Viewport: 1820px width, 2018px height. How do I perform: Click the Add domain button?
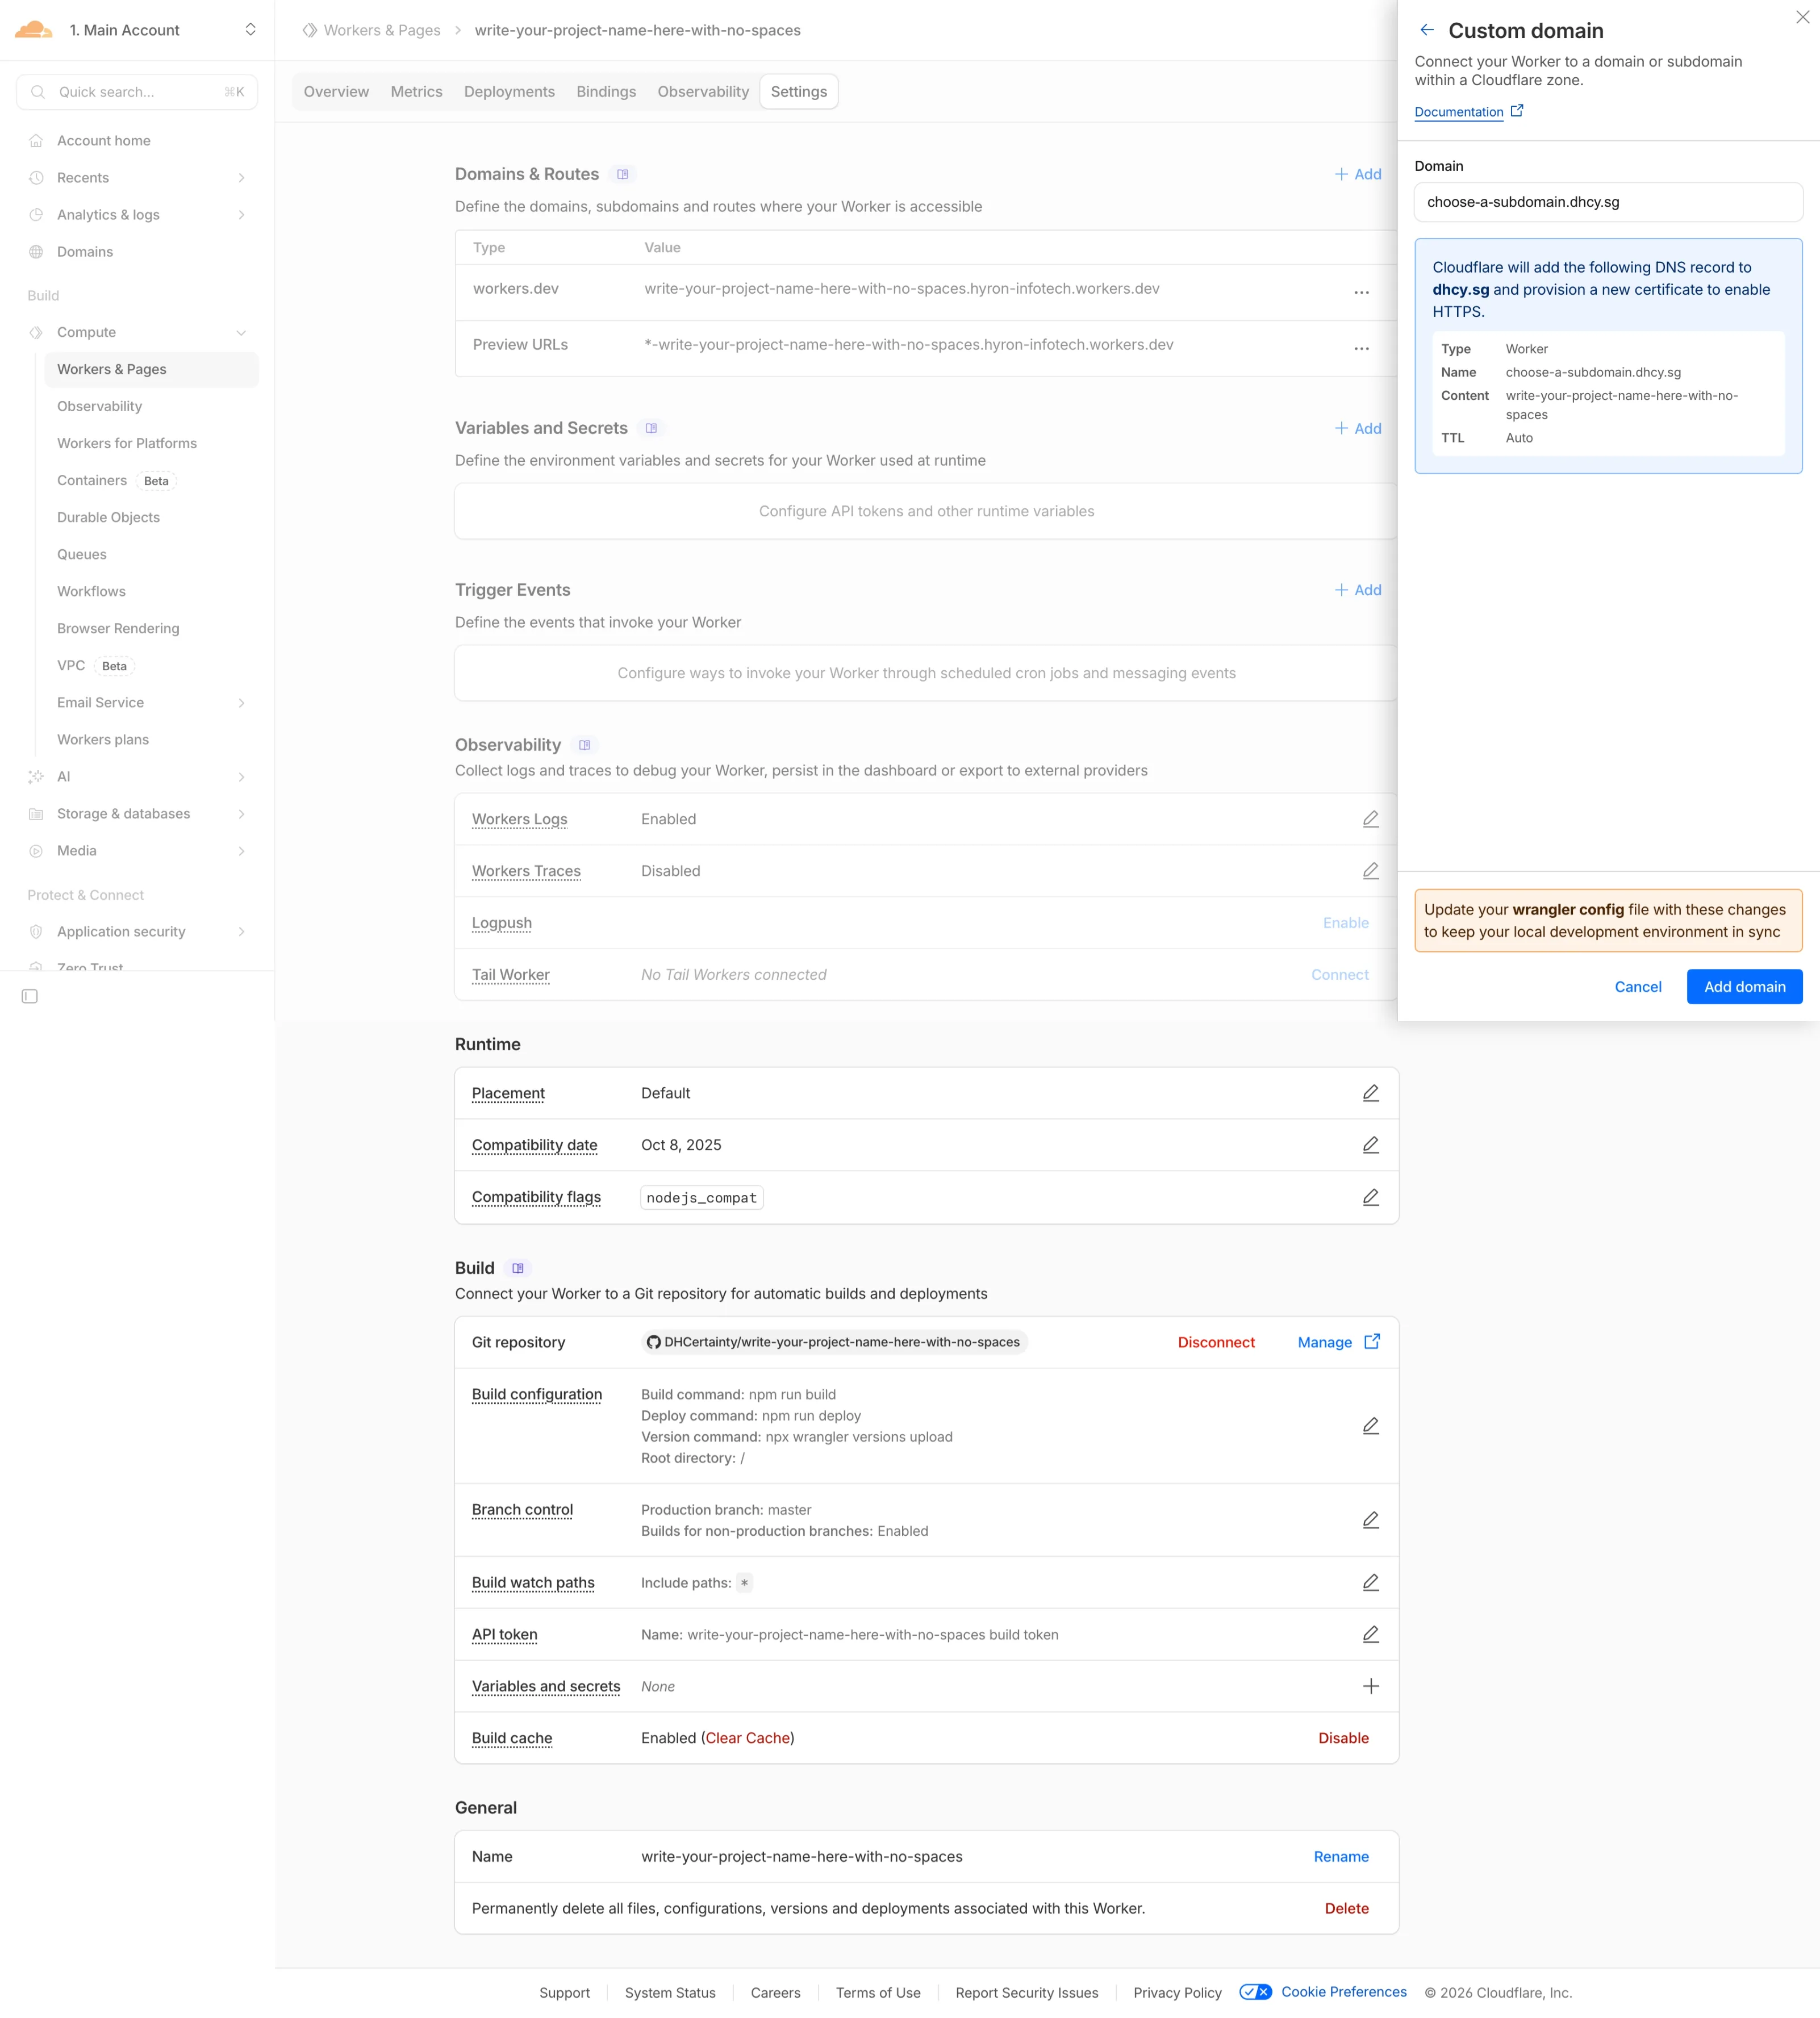tap(1744, 987)
